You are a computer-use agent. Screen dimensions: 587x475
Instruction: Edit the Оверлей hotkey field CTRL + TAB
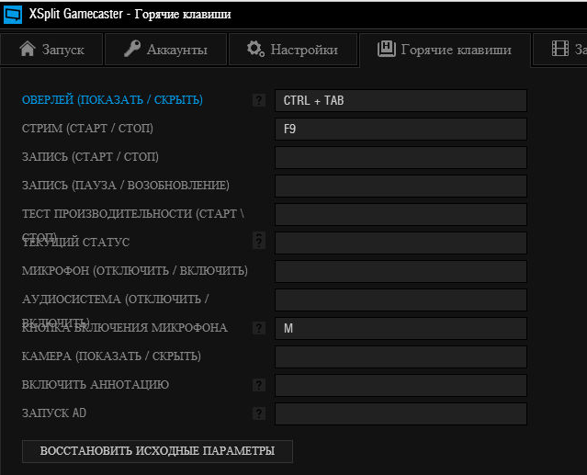401,100
